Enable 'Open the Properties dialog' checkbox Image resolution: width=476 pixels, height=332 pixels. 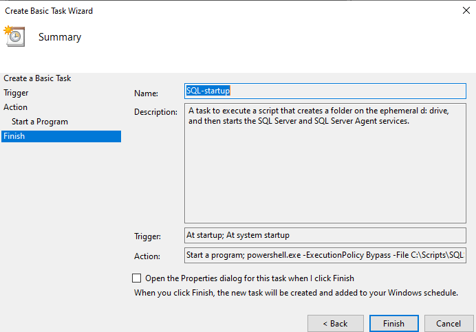click(x=136, y=278)
